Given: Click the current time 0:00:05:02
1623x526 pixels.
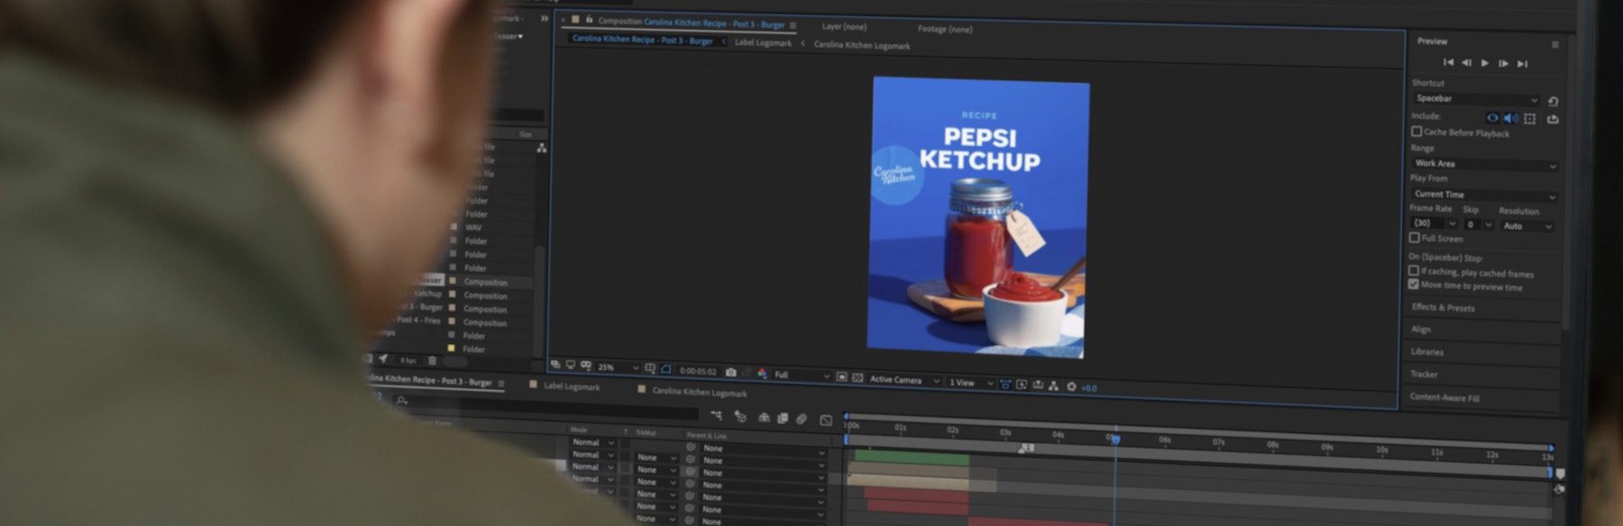Looking at the screenshot, I should point(698,371).
